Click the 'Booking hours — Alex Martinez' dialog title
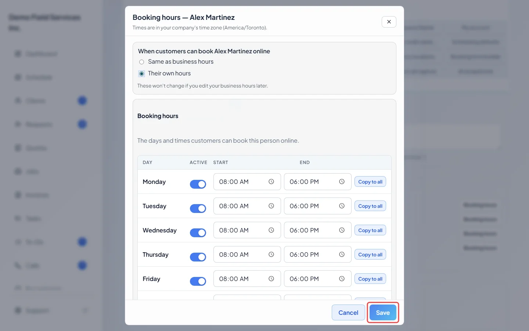The height and width of the screenshot is (331, 529). 184,17
